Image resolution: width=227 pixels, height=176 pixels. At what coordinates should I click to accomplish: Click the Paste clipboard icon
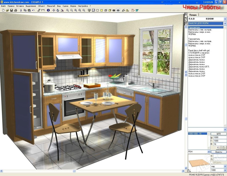click(x=29, y=10)
